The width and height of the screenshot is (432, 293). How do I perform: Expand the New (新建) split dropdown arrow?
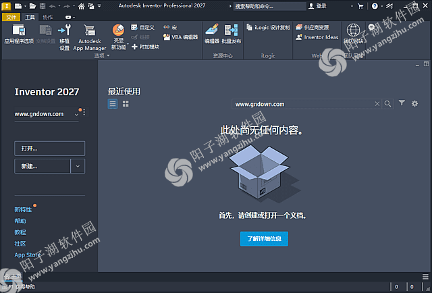78,166
